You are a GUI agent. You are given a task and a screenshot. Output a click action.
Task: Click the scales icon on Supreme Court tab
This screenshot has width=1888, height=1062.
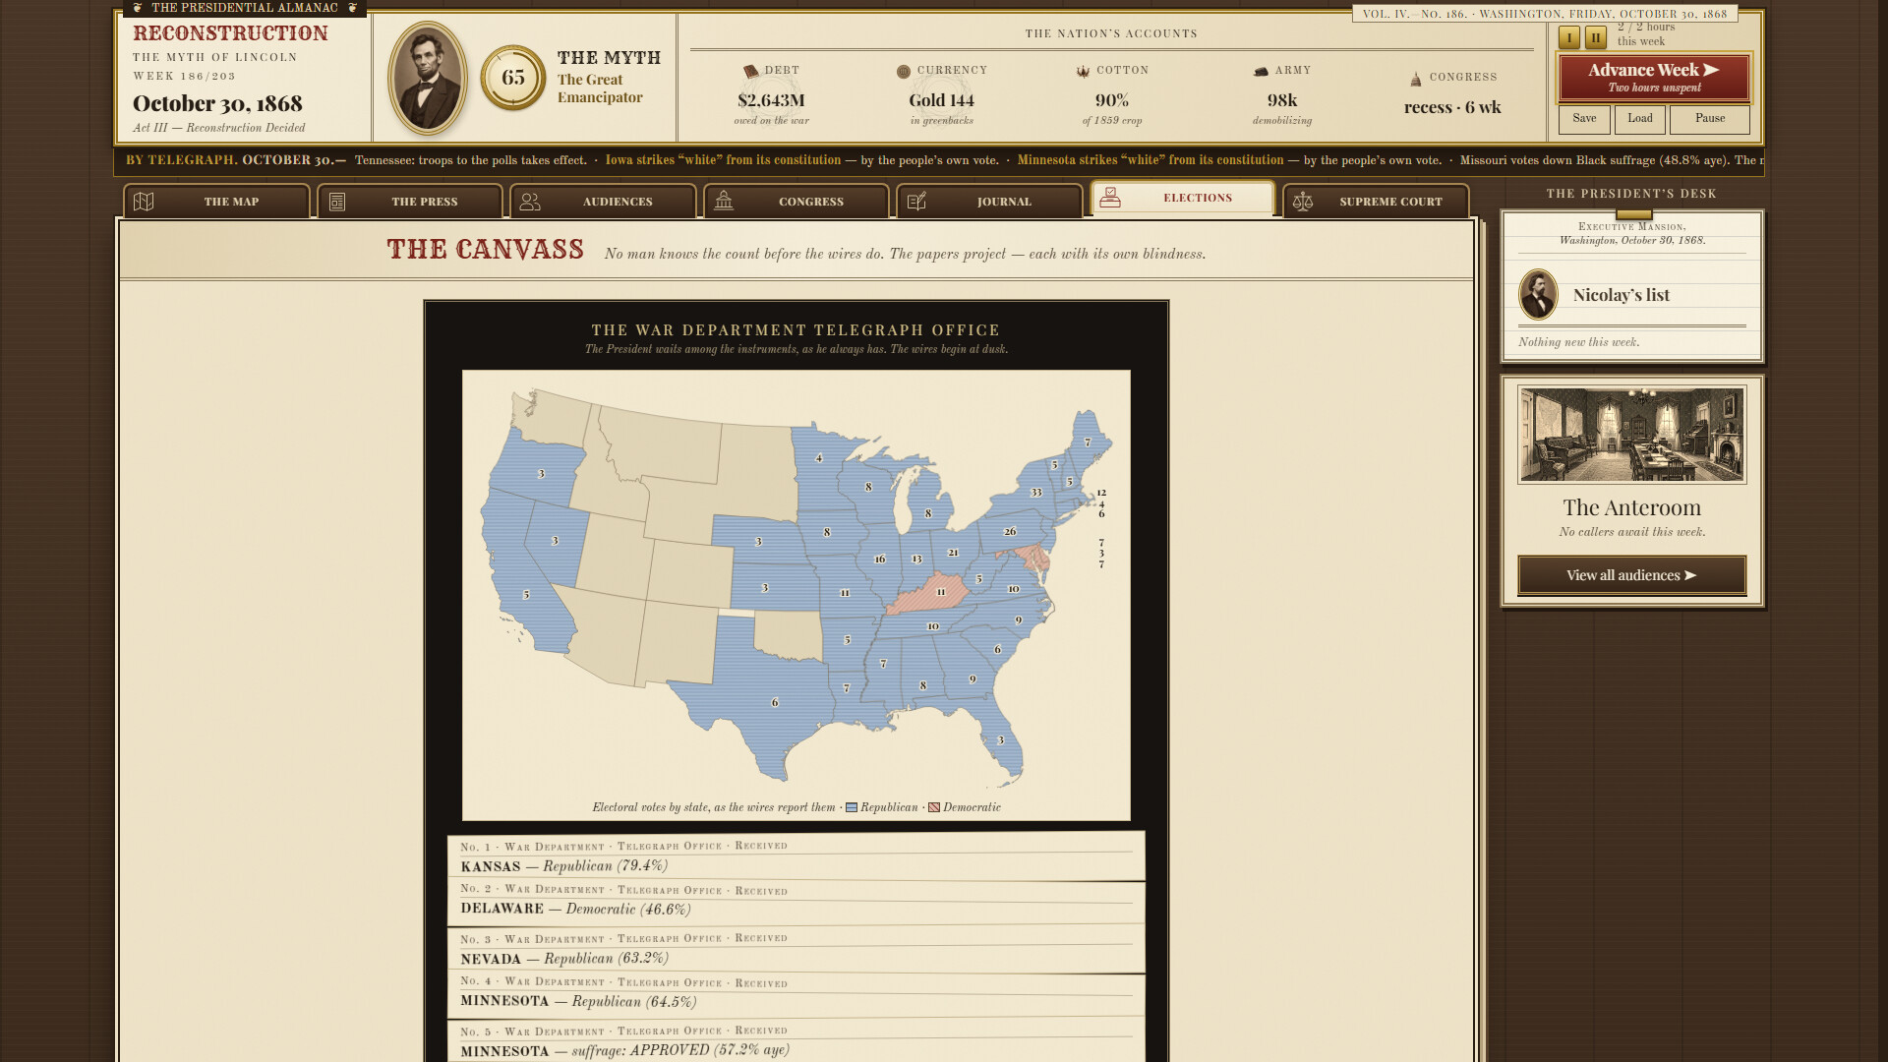(1303, 202)
